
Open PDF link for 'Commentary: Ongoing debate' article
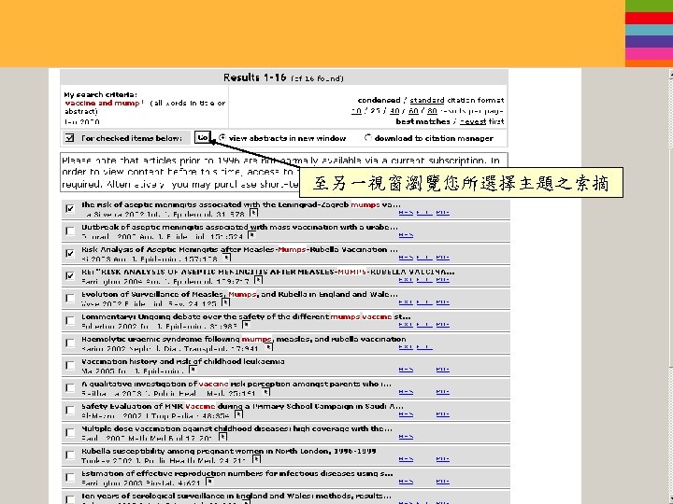tap(442, 325)
